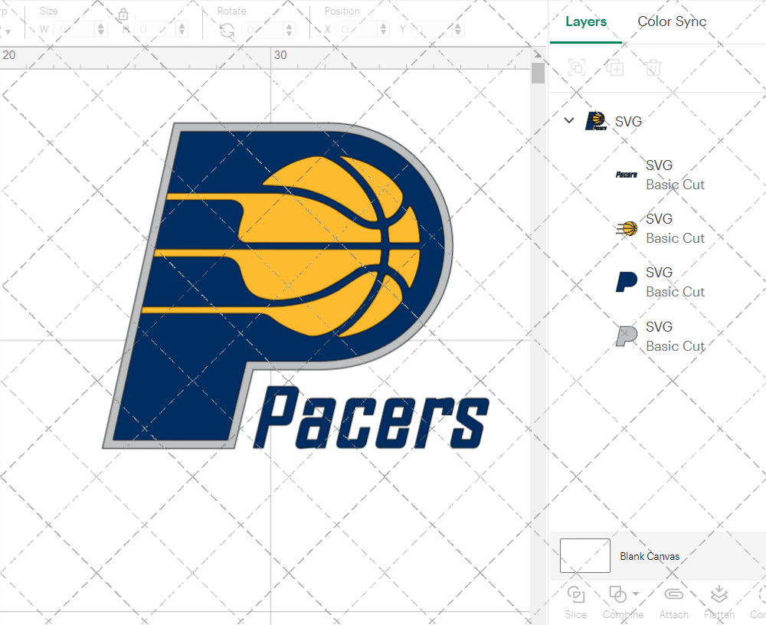766x625 pixels.
Task: Select the gray P layer thumbnail
Action: point(627,336)
